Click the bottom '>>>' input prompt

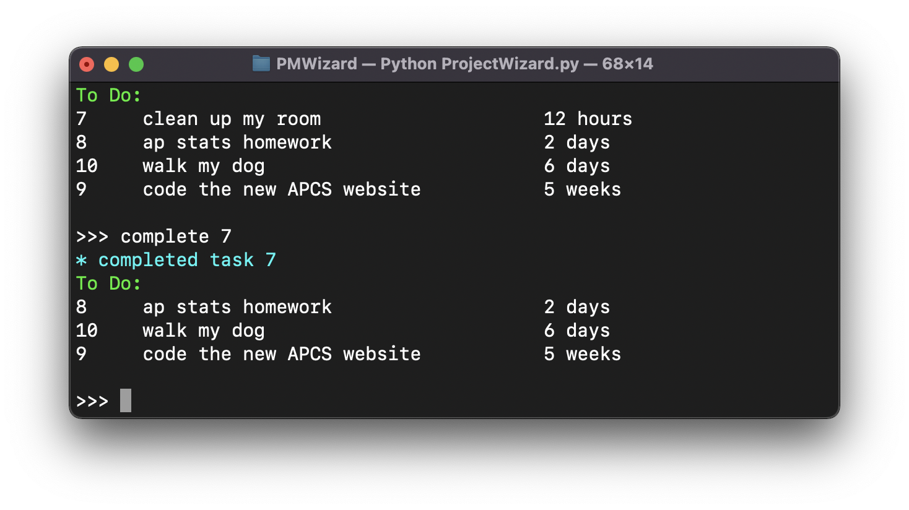click(x=93, y=400)
